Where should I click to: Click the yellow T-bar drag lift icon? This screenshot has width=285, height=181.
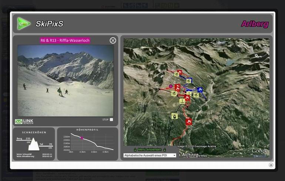(x=182, y=101)
